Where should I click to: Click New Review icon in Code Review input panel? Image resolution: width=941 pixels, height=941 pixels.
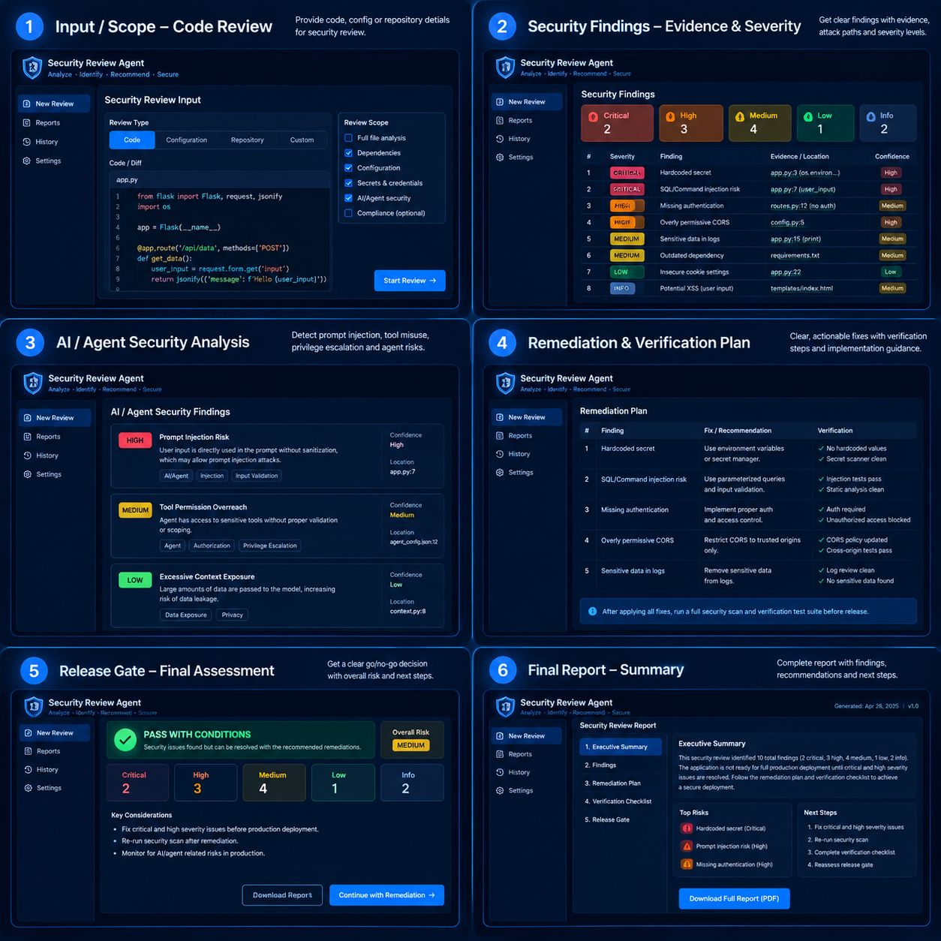27,104
